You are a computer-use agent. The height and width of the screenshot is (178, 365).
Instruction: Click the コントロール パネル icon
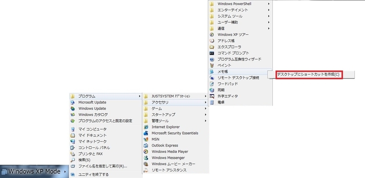[73, 148]
